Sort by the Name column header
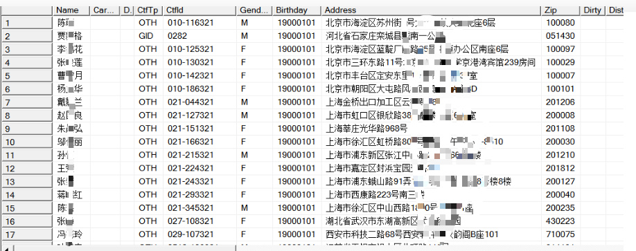The height and width of the screenshot is (251, 636). pyautogui.click(x=72, y=10)
